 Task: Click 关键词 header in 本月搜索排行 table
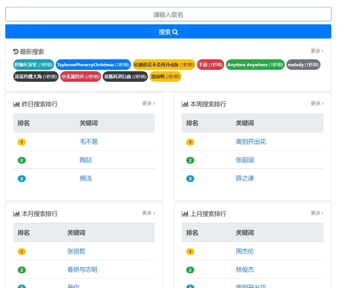click(x=76, y=233)
